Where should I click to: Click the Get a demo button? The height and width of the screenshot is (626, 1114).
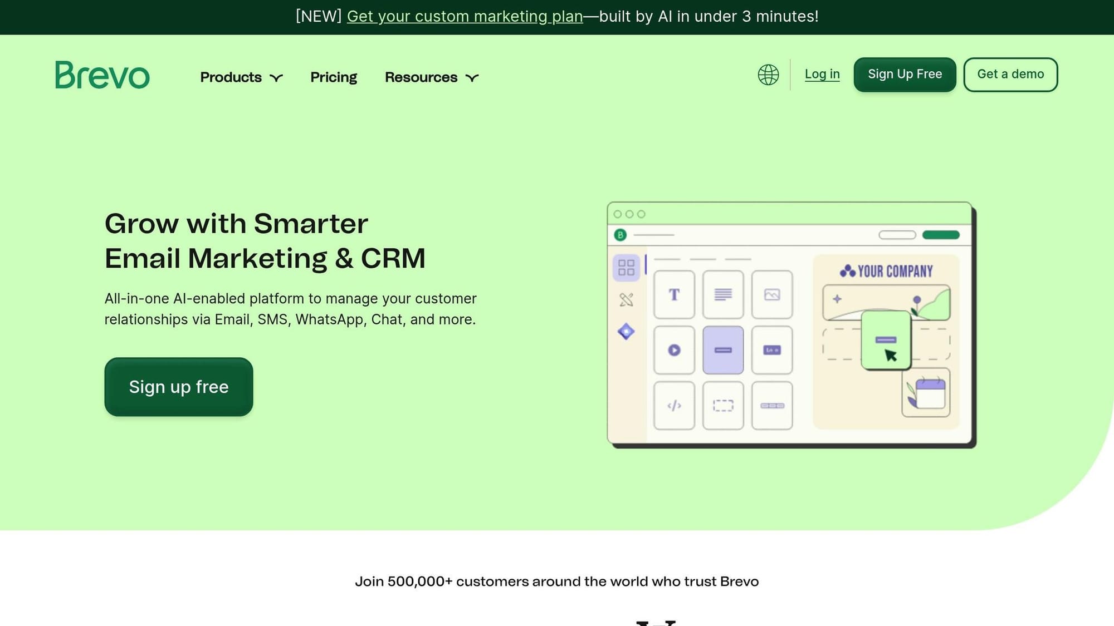tap(1010, 74)
